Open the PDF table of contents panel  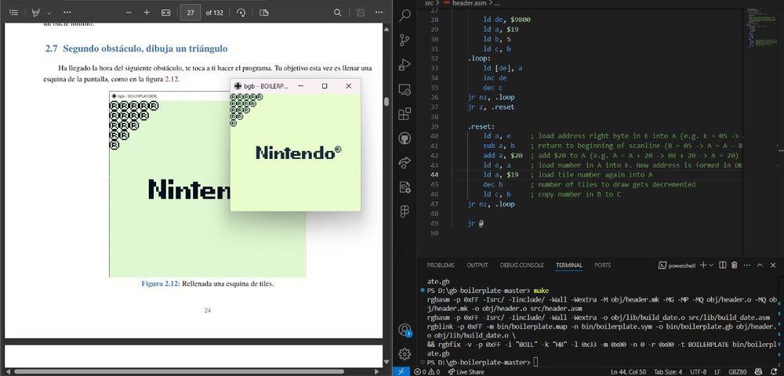pyautogui.click(x=14, y=13)
